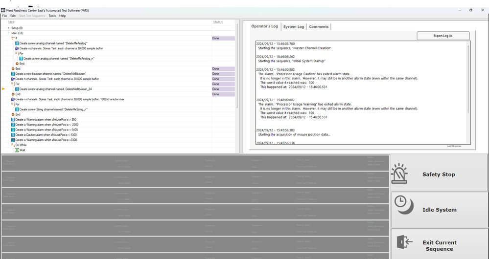Switch to the System Log tab
489x259 pixels.
(293, 27)
